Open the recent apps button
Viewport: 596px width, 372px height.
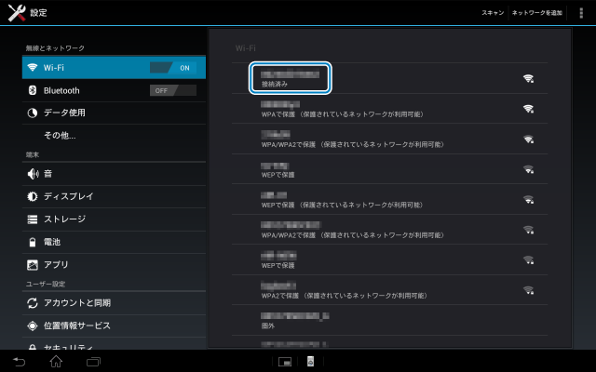click(x=93, y=361)
